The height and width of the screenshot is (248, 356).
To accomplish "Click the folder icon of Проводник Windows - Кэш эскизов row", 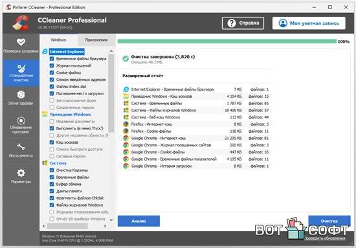I will click(126, 96).
